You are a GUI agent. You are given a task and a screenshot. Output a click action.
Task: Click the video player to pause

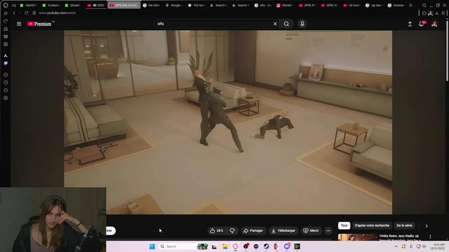[x=228, y=122]
